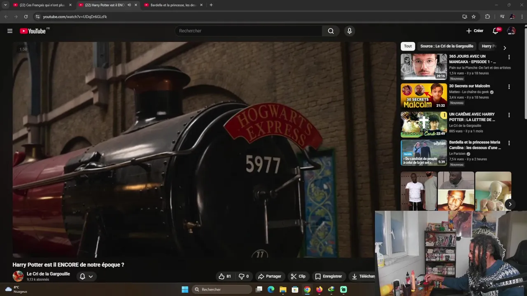Launch Microsoft Edge from the taskbar
Image resolution: width=527 pixels, height=296 pixels.
click(x=271, y=289)
